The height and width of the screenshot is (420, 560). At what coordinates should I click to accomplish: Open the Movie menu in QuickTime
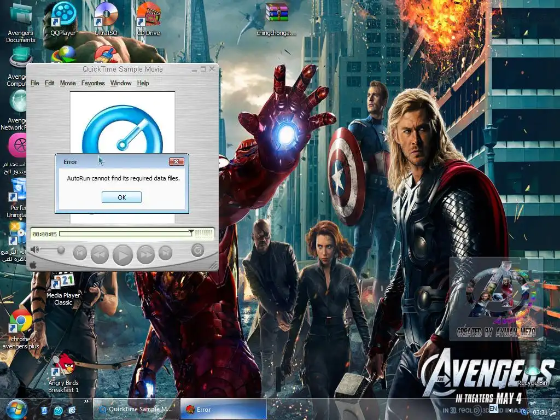tap(68, 83)
